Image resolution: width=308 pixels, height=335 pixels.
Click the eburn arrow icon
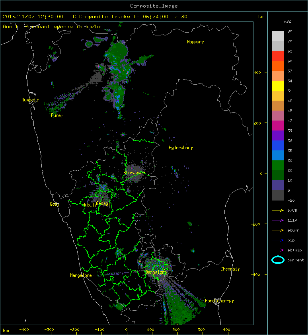[x=278, y=230]
